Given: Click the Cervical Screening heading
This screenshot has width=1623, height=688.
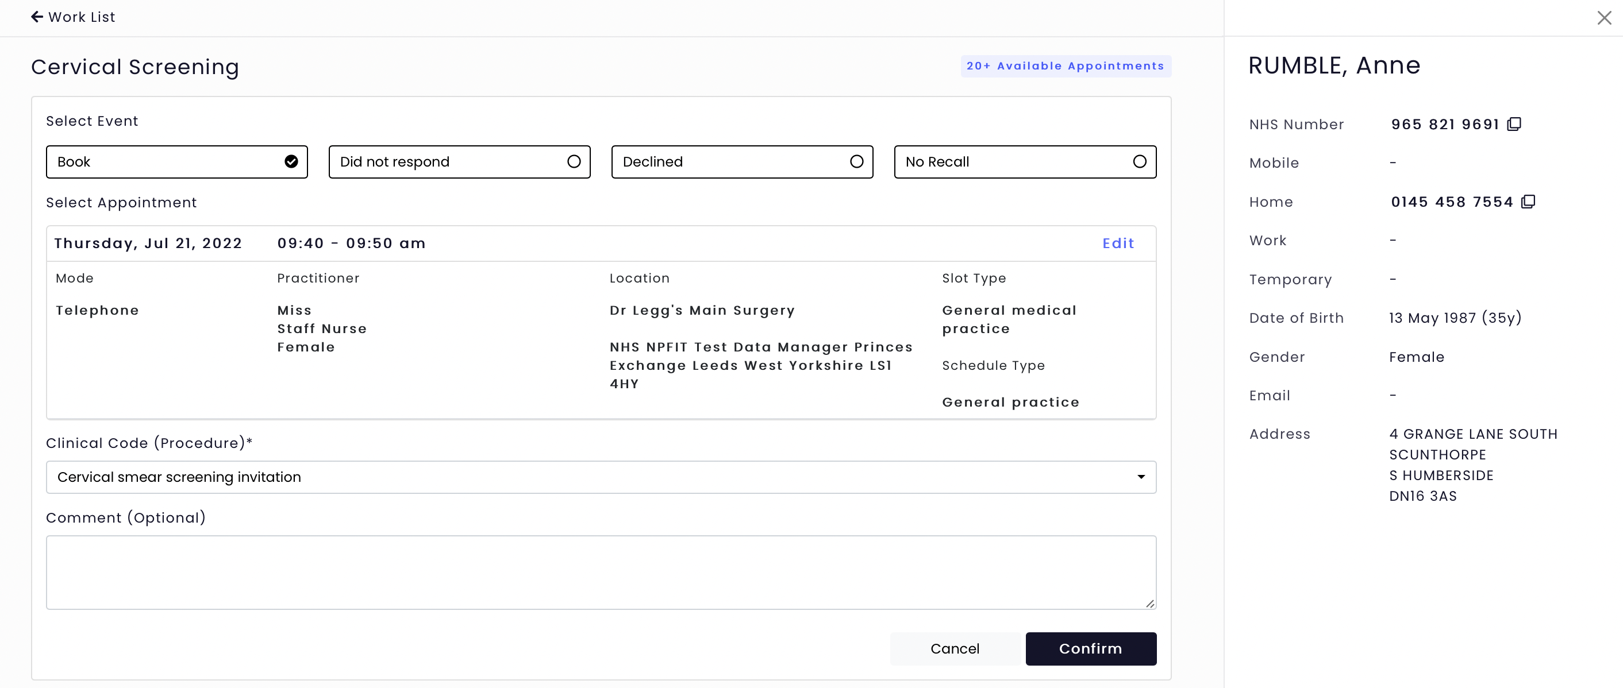Looking at the screenshot, I should click(136, 67).
